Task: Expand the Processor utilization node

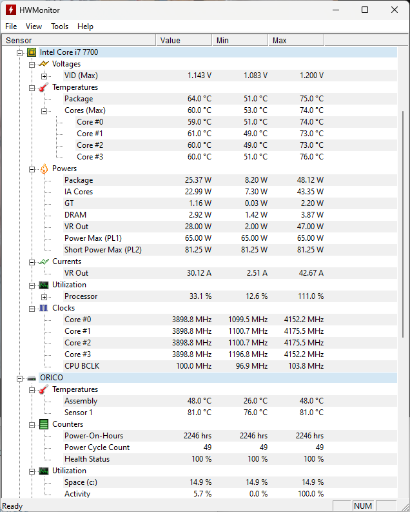Action: (44, 296)
